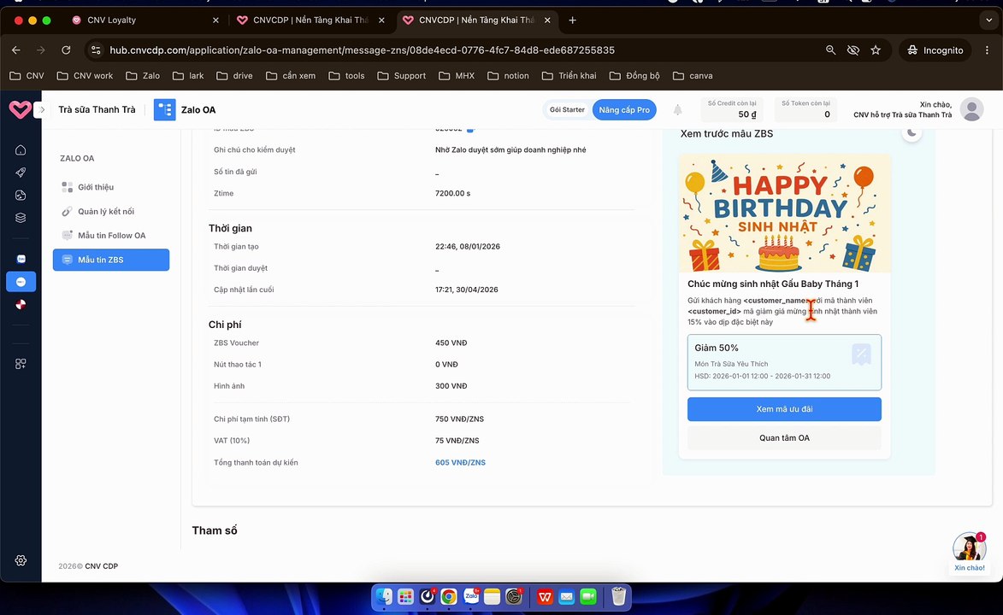Image resolution: width=1003 pixels, height=615 pixels.
Task: Open WPS Office from the Dock
Action: pos(545,597)
